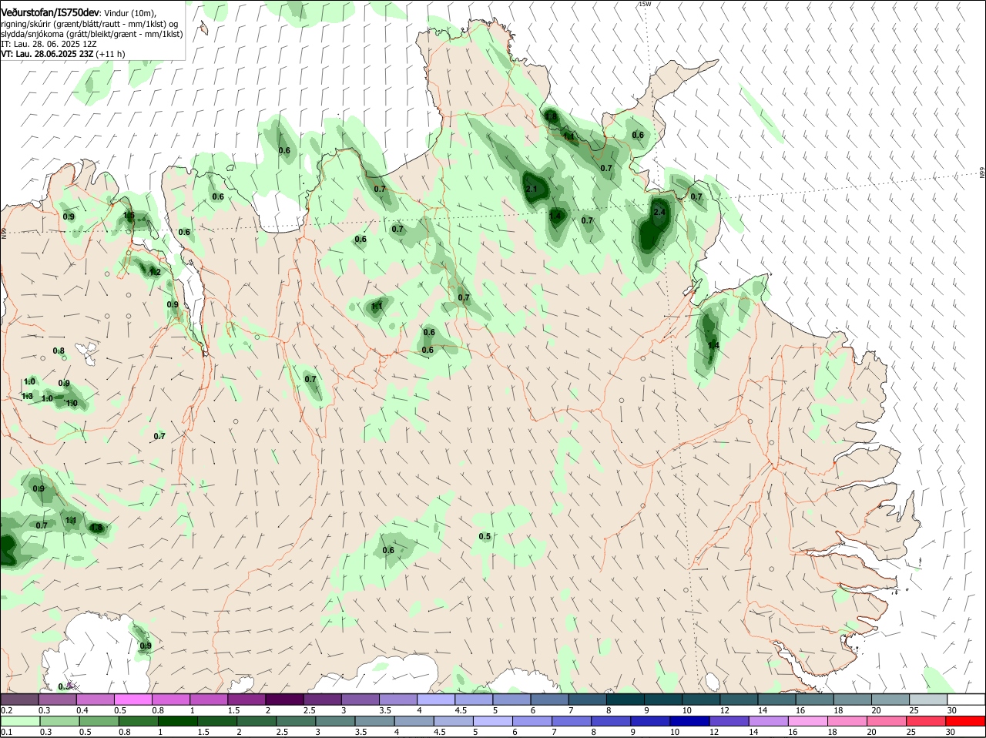Click the 0.2 label in the upper legend
The image size is (986, 738).
[6, 710]
